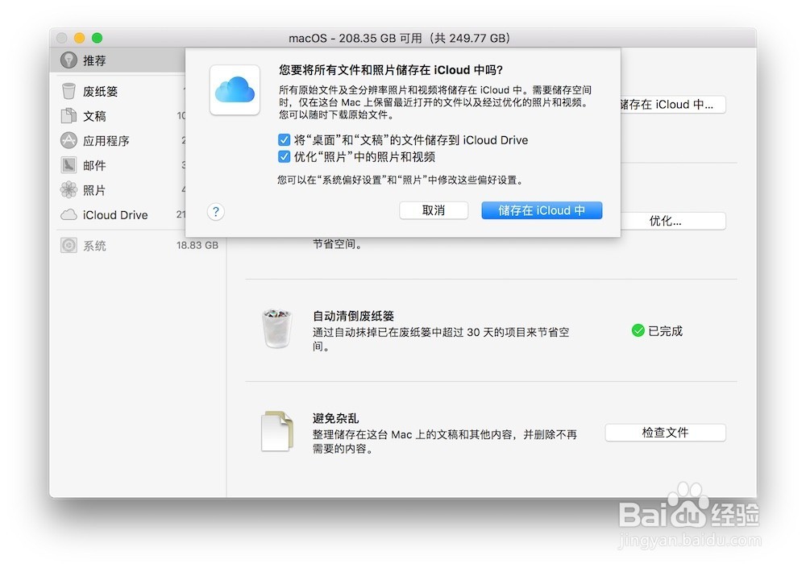
Task: Click the App Store icon beside 应用程序
Action: pyautogui.click(x=69, y=140)
